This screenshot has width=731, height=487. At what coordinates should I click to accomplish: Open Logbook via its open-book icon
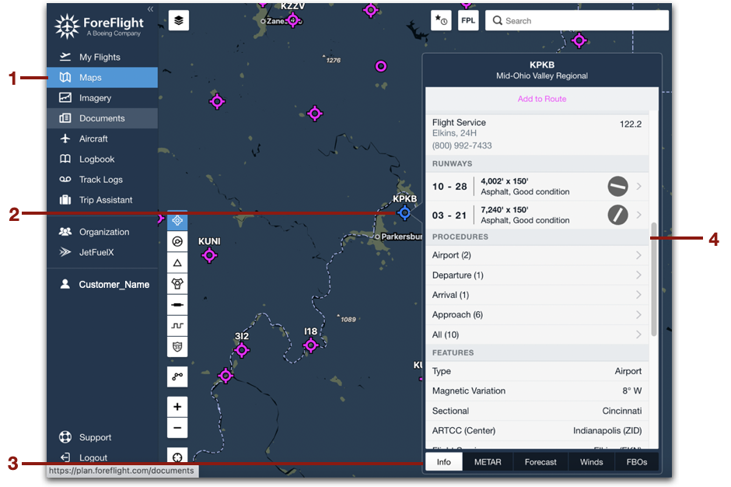coord(65,159)
